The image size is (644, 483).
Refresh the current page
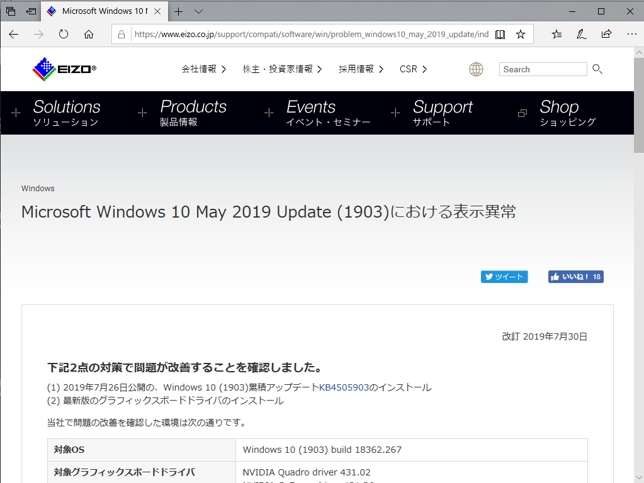coord(63,34)
